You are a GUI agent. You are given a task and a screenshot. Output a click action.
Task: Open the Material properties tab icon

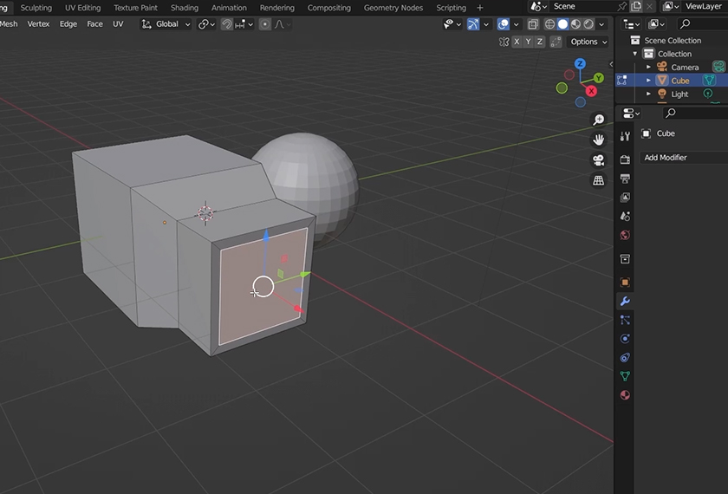tap(625, 395)
